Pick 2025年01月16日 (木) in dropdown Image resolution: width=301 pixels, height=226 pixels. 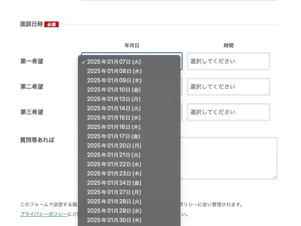[x=129, y=127]
